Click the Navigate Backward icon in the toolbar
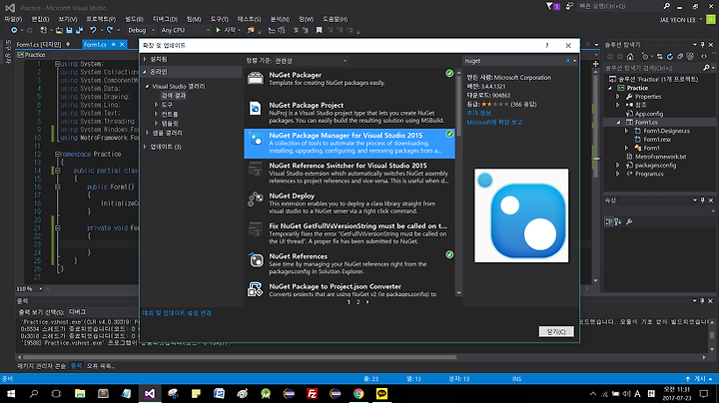Viewport: 719px width, 403px height. (14, 30)
